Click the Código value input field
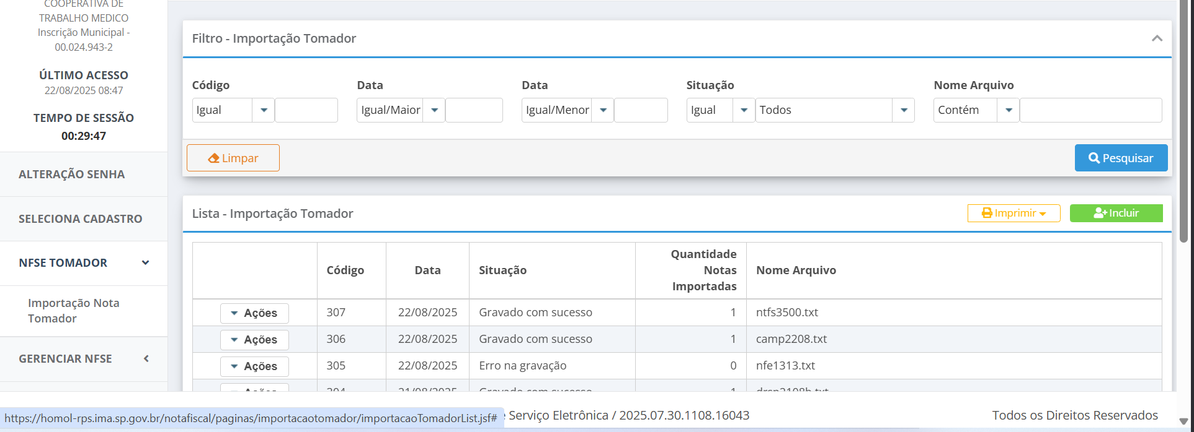Viewport: 1194px width, 432px height. pos(306,110)
